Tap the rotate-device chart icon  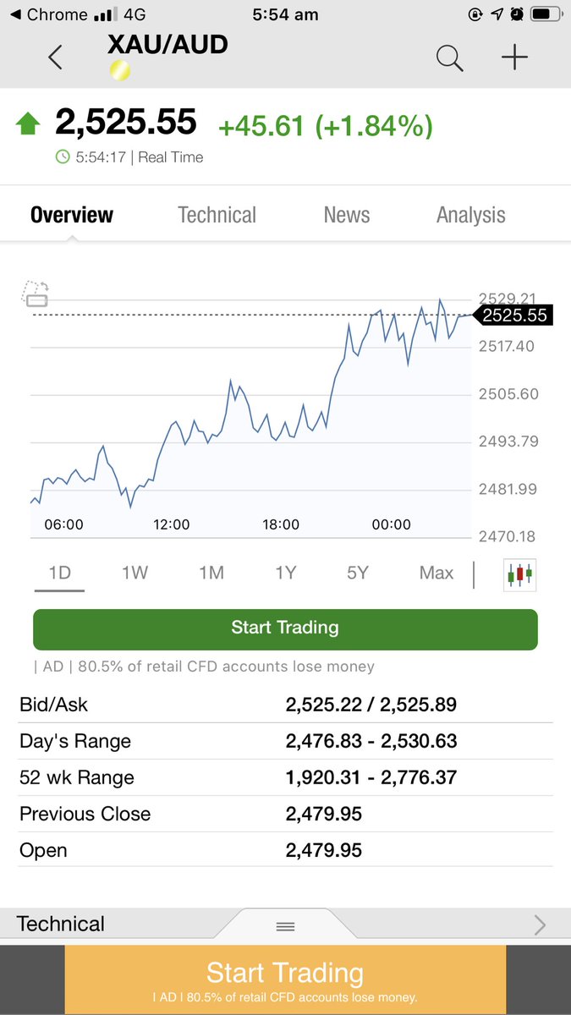(x=36, y=294)
